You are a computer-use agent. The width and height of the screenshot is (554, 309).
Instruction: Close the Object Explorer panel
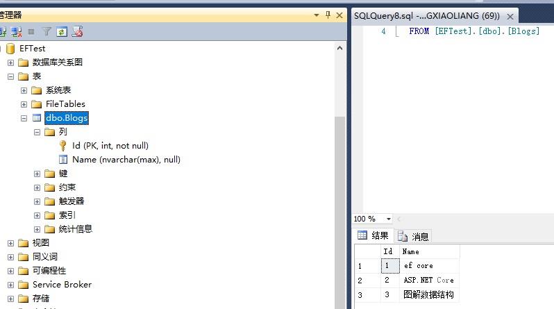tap(339, 15)
